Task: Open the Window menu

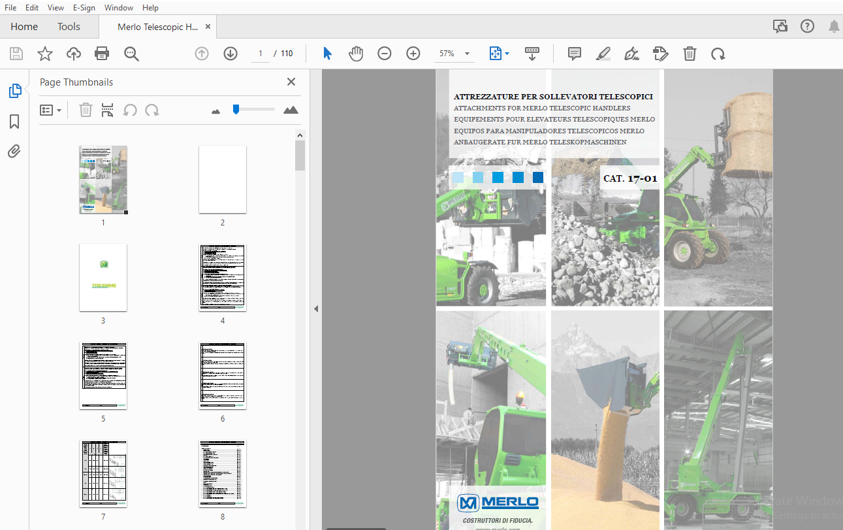Action: click(x=119, y=8)
